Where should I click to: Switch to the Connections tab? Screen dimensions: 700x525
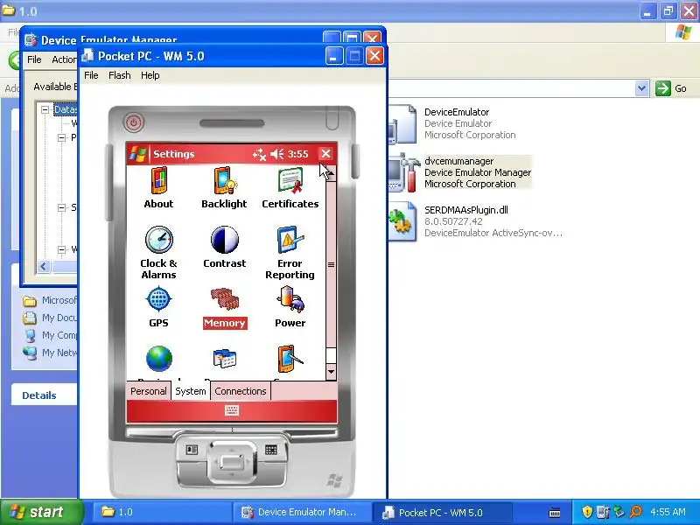pyautogui.click(x=241, y=391)
